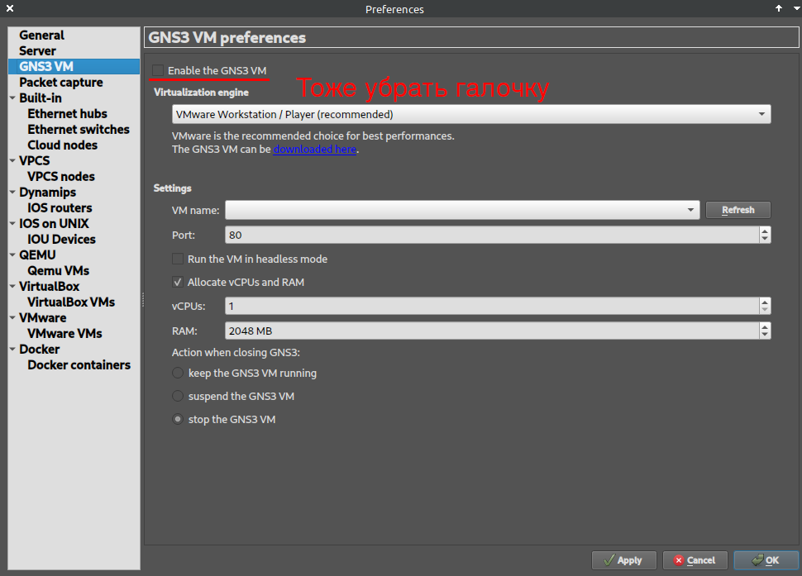Image resolution: width=802 pixels, height=576 pixels.
Task: Click into the Port field
Action: point(492,235)
